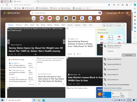Image resolution: width=137 pixels, height=102 pixels.
Task: Switch feed to Following view
Action: 19,25
